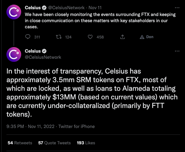Open Celsius avatar on the first tweet
Screen dimensions: 185x152
pyautogui.click(x=13, y=11)
